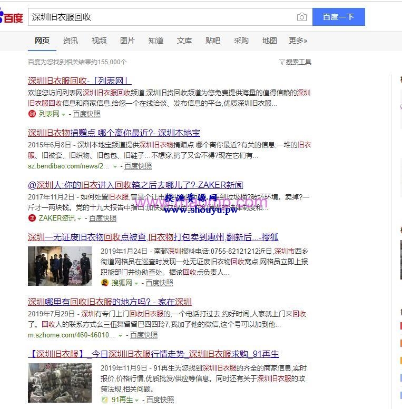Click the date 2019年1月24日 in the snippet
This screenshot has height=409, width=402.
(124, 251)
